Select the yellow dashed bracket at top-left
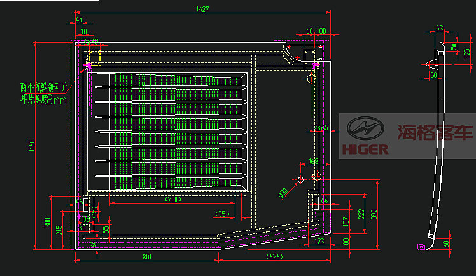 (95, 57)
